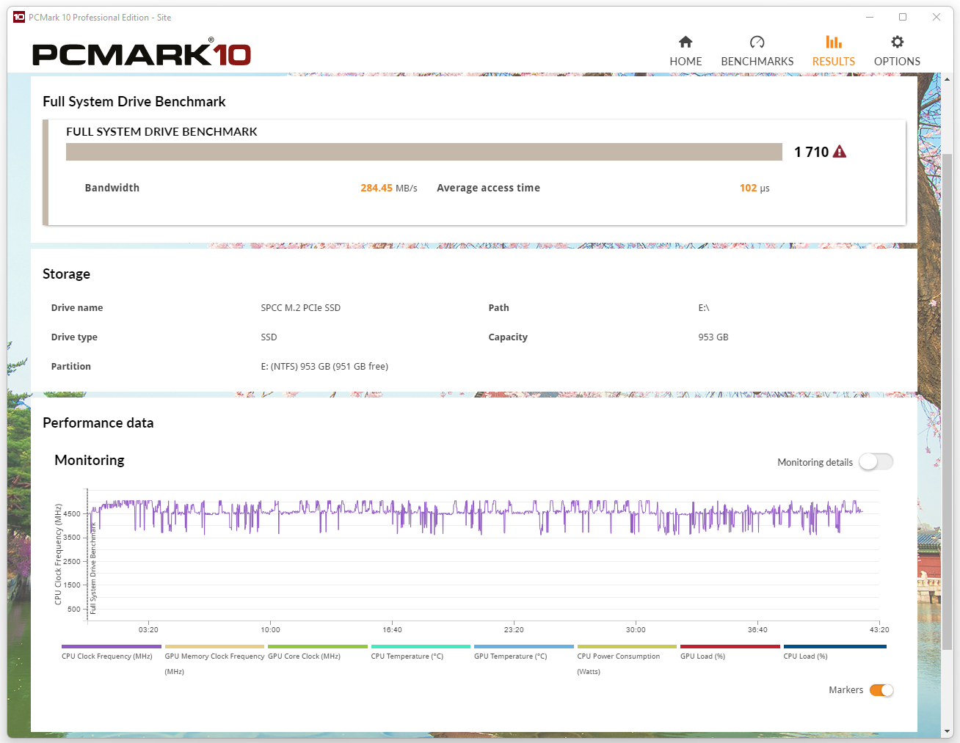The width and height of the screenshot is (960, 743).
Task: Click the Storage section heading
Action: coord(66,274)
